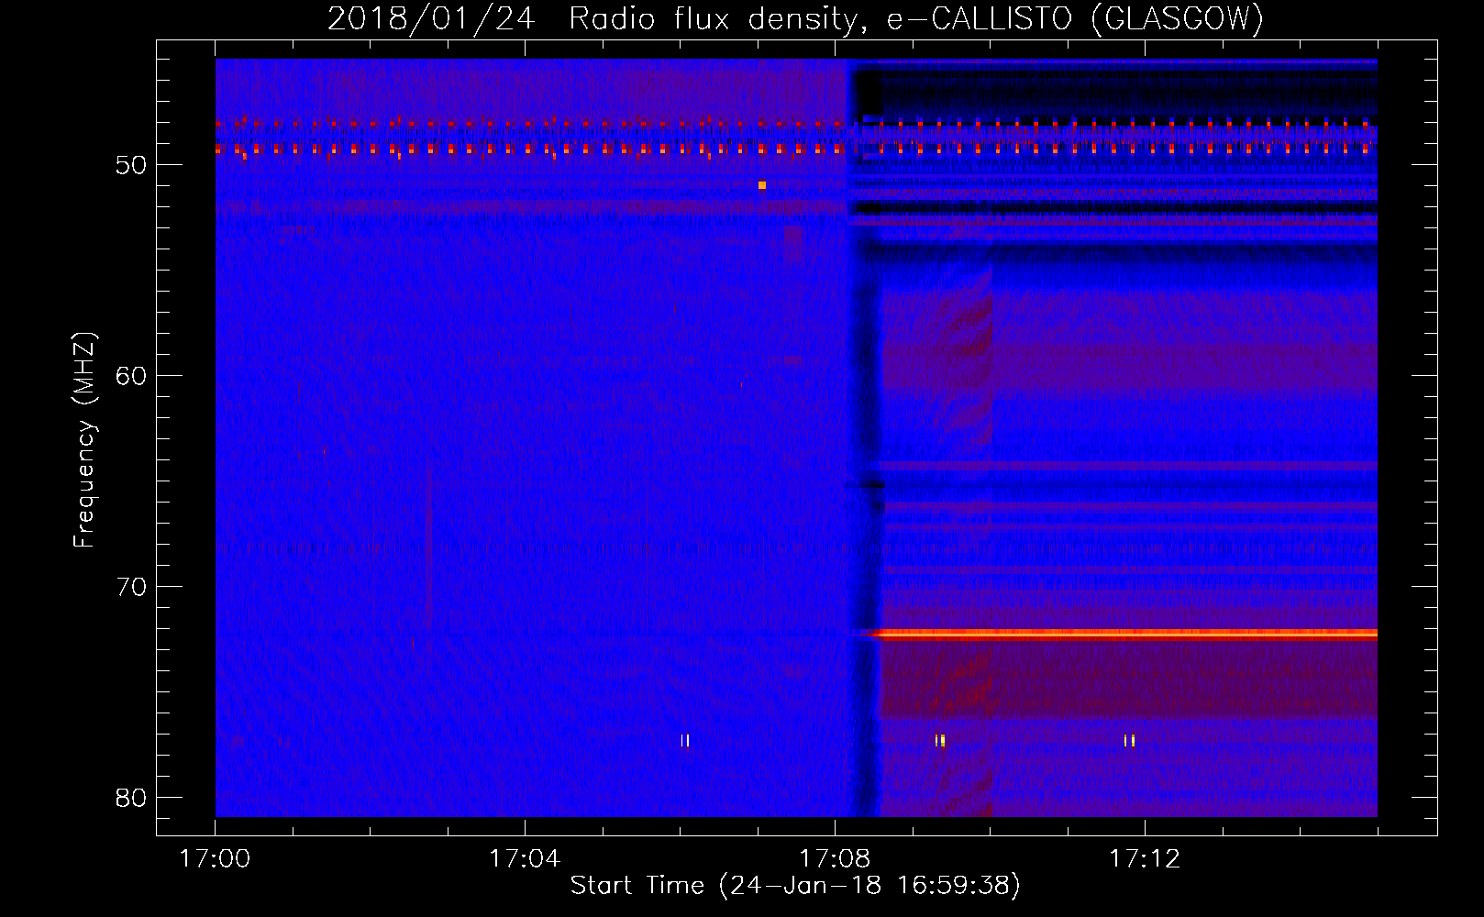Click the 'Frequency (MHZ)' axis label
Image resolution: width=1484 pixels, height=917 pixels.
[x=84, y=440]
